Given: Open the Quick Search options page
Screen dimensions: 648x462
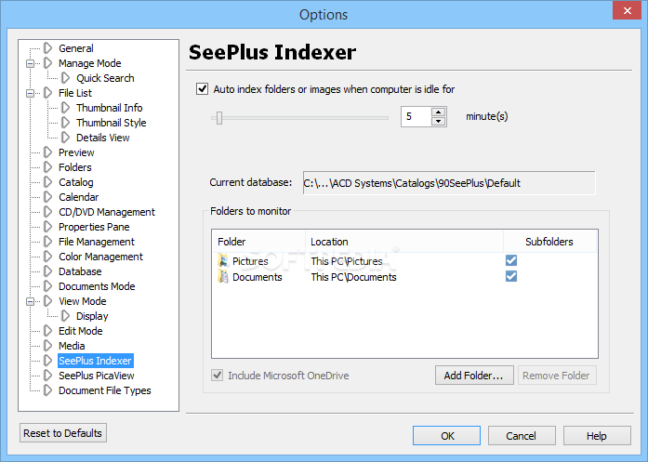Looking at the screenshot, I should point(105,78).
